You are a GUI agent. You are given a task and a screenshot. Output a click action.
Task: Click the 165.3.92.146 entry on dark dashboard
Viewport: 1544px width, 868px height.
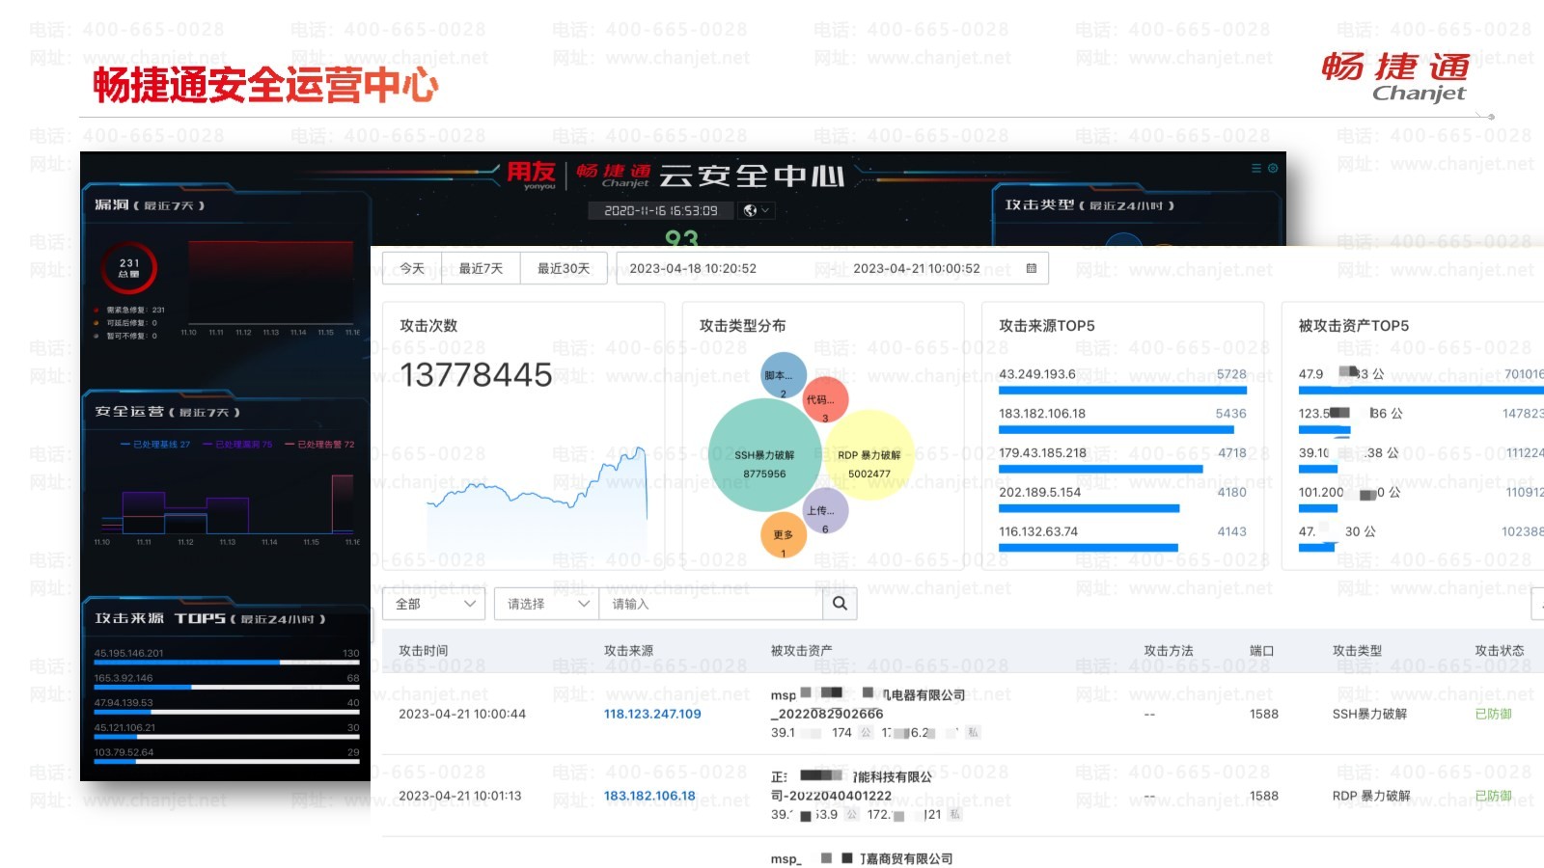(124, 678)
